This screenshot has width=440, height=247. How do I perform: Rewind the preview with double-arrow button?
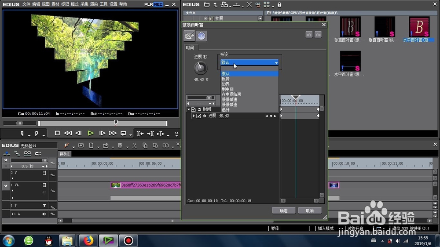click(x=68, y=134)
